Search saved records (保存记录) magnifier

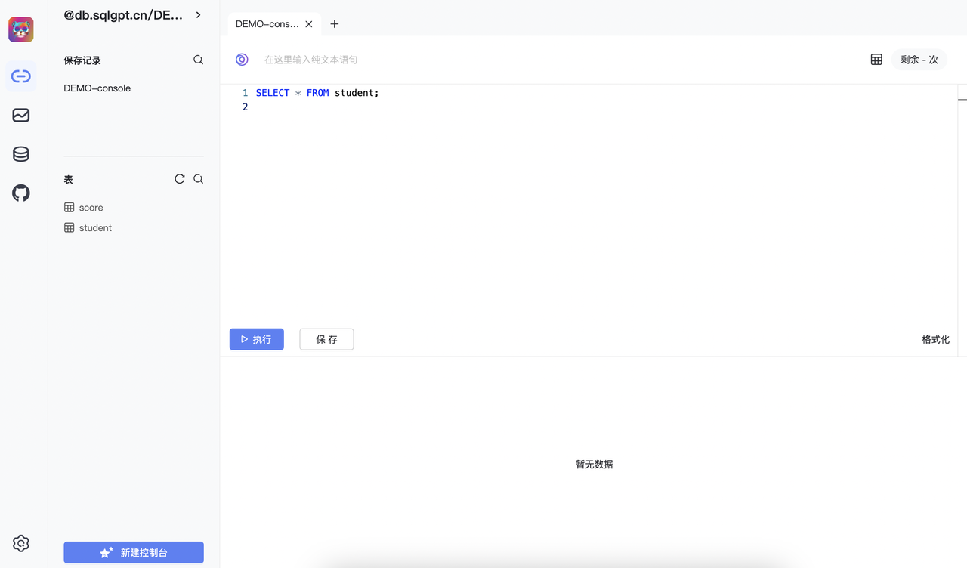pos(198,60)
